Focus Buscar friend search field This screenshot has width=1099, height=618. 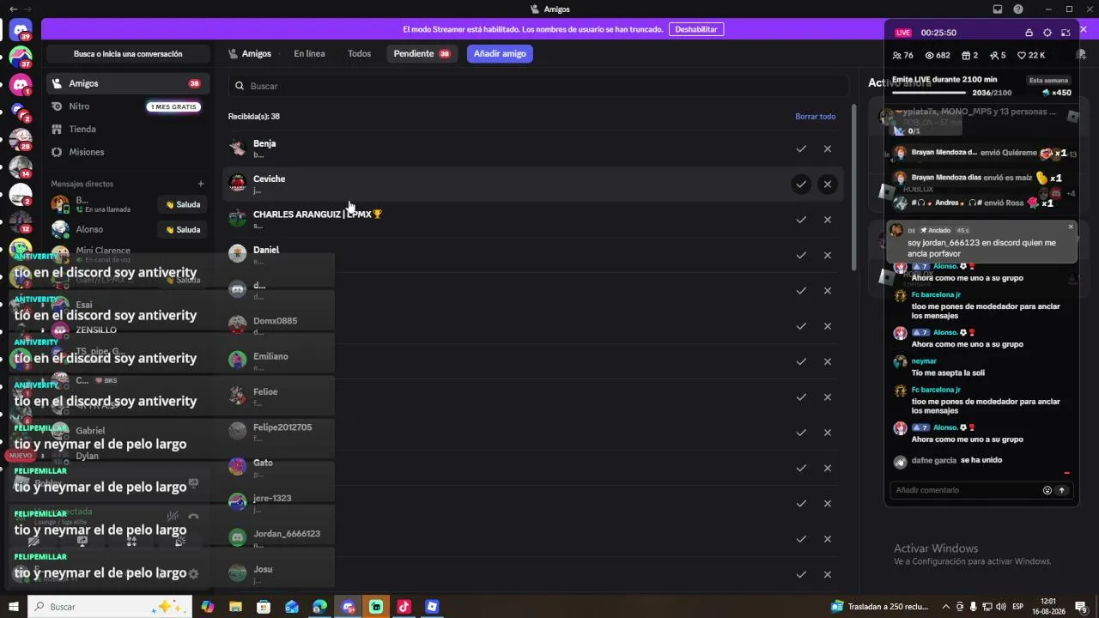(x=537, y=86)
